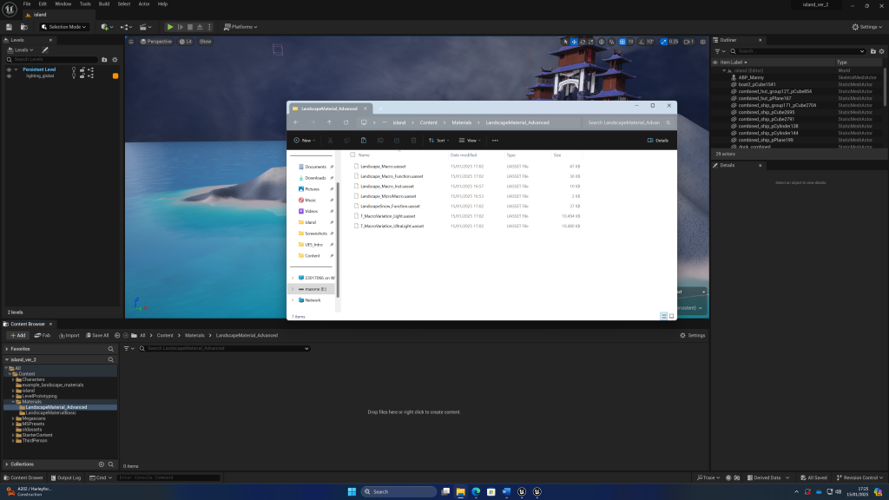Click the console command input field

(168, 478)
